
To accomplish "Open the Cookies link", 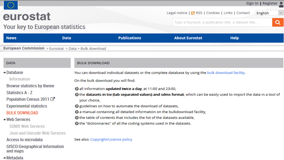I will click(x=213, y=13).
